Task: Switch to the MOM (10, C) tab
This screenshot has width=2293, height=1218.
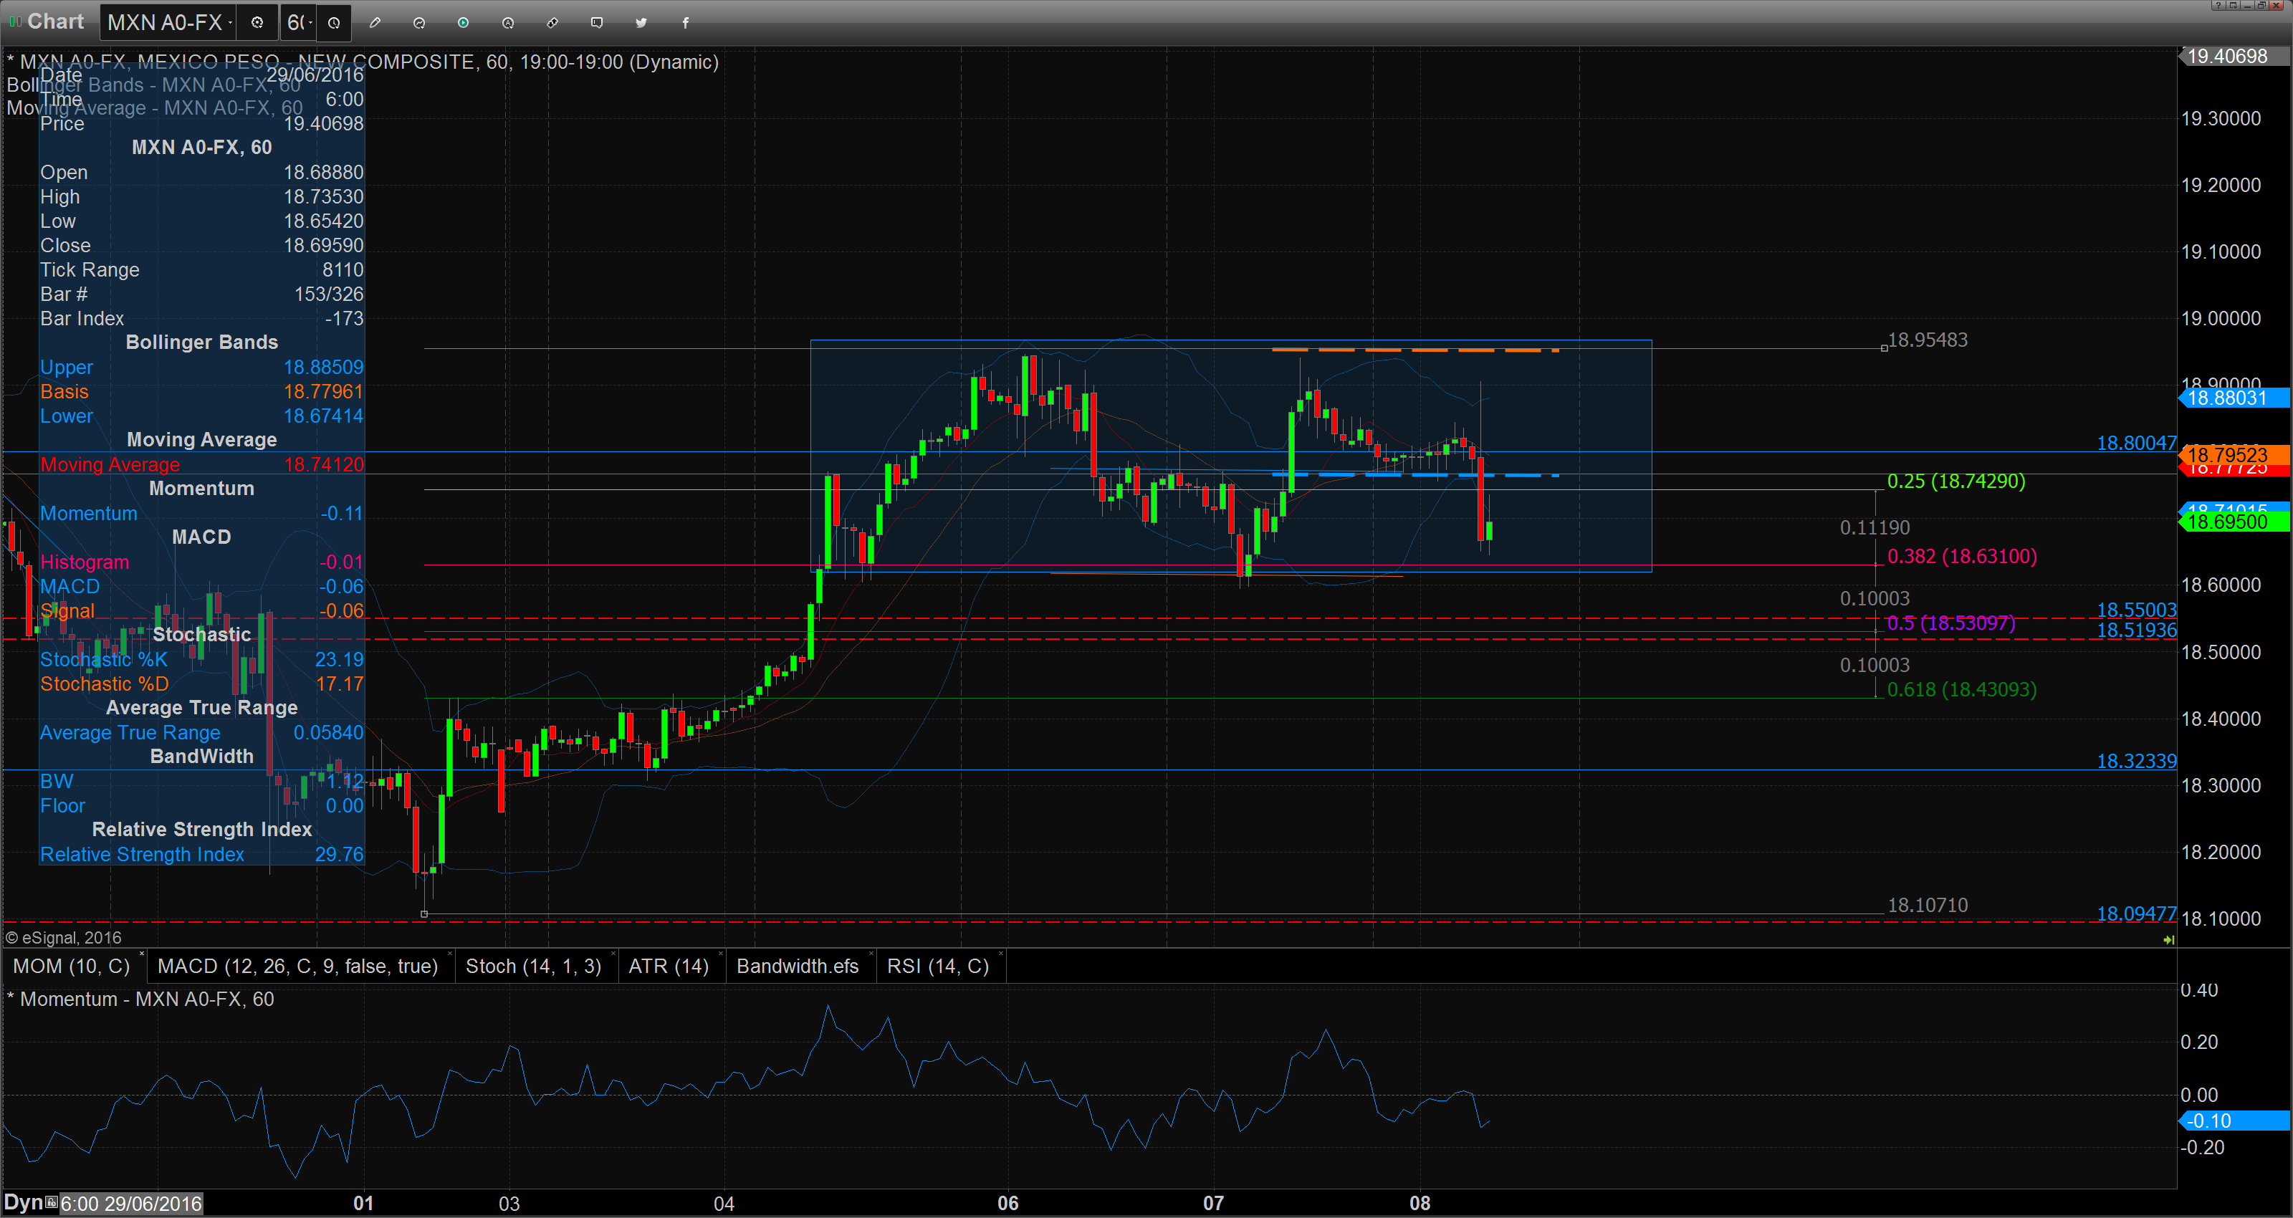Action: 71,966
